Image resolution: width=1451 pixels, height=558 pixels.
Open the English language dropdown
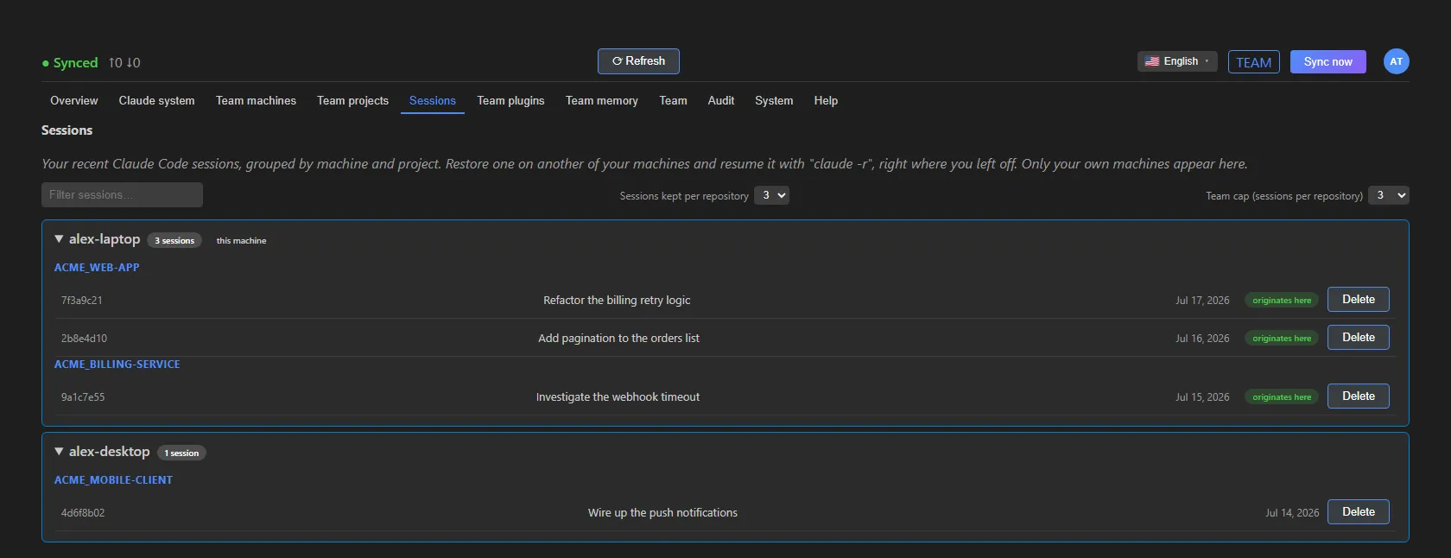pyautogui.click(x=1177, y=61)
